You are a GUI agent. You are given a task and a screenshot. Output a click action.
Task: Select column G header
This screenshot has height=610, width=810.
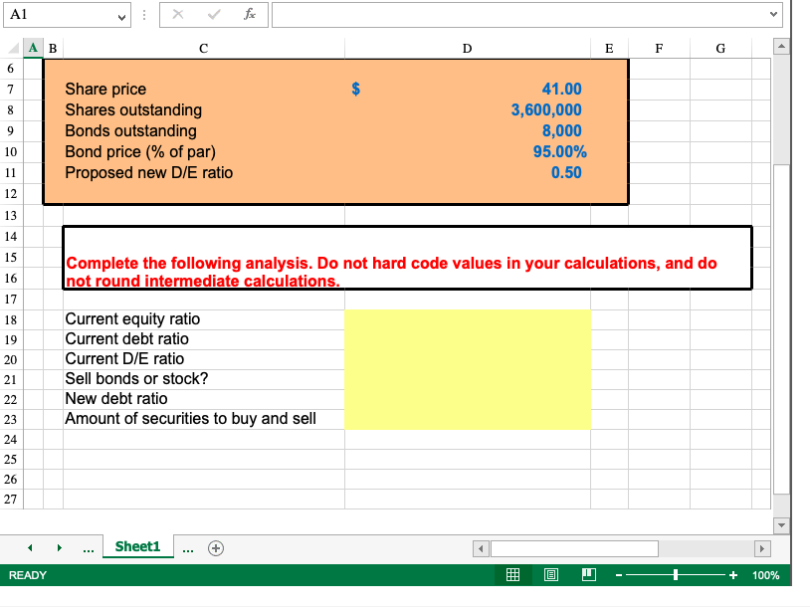(x=720, y=48)
